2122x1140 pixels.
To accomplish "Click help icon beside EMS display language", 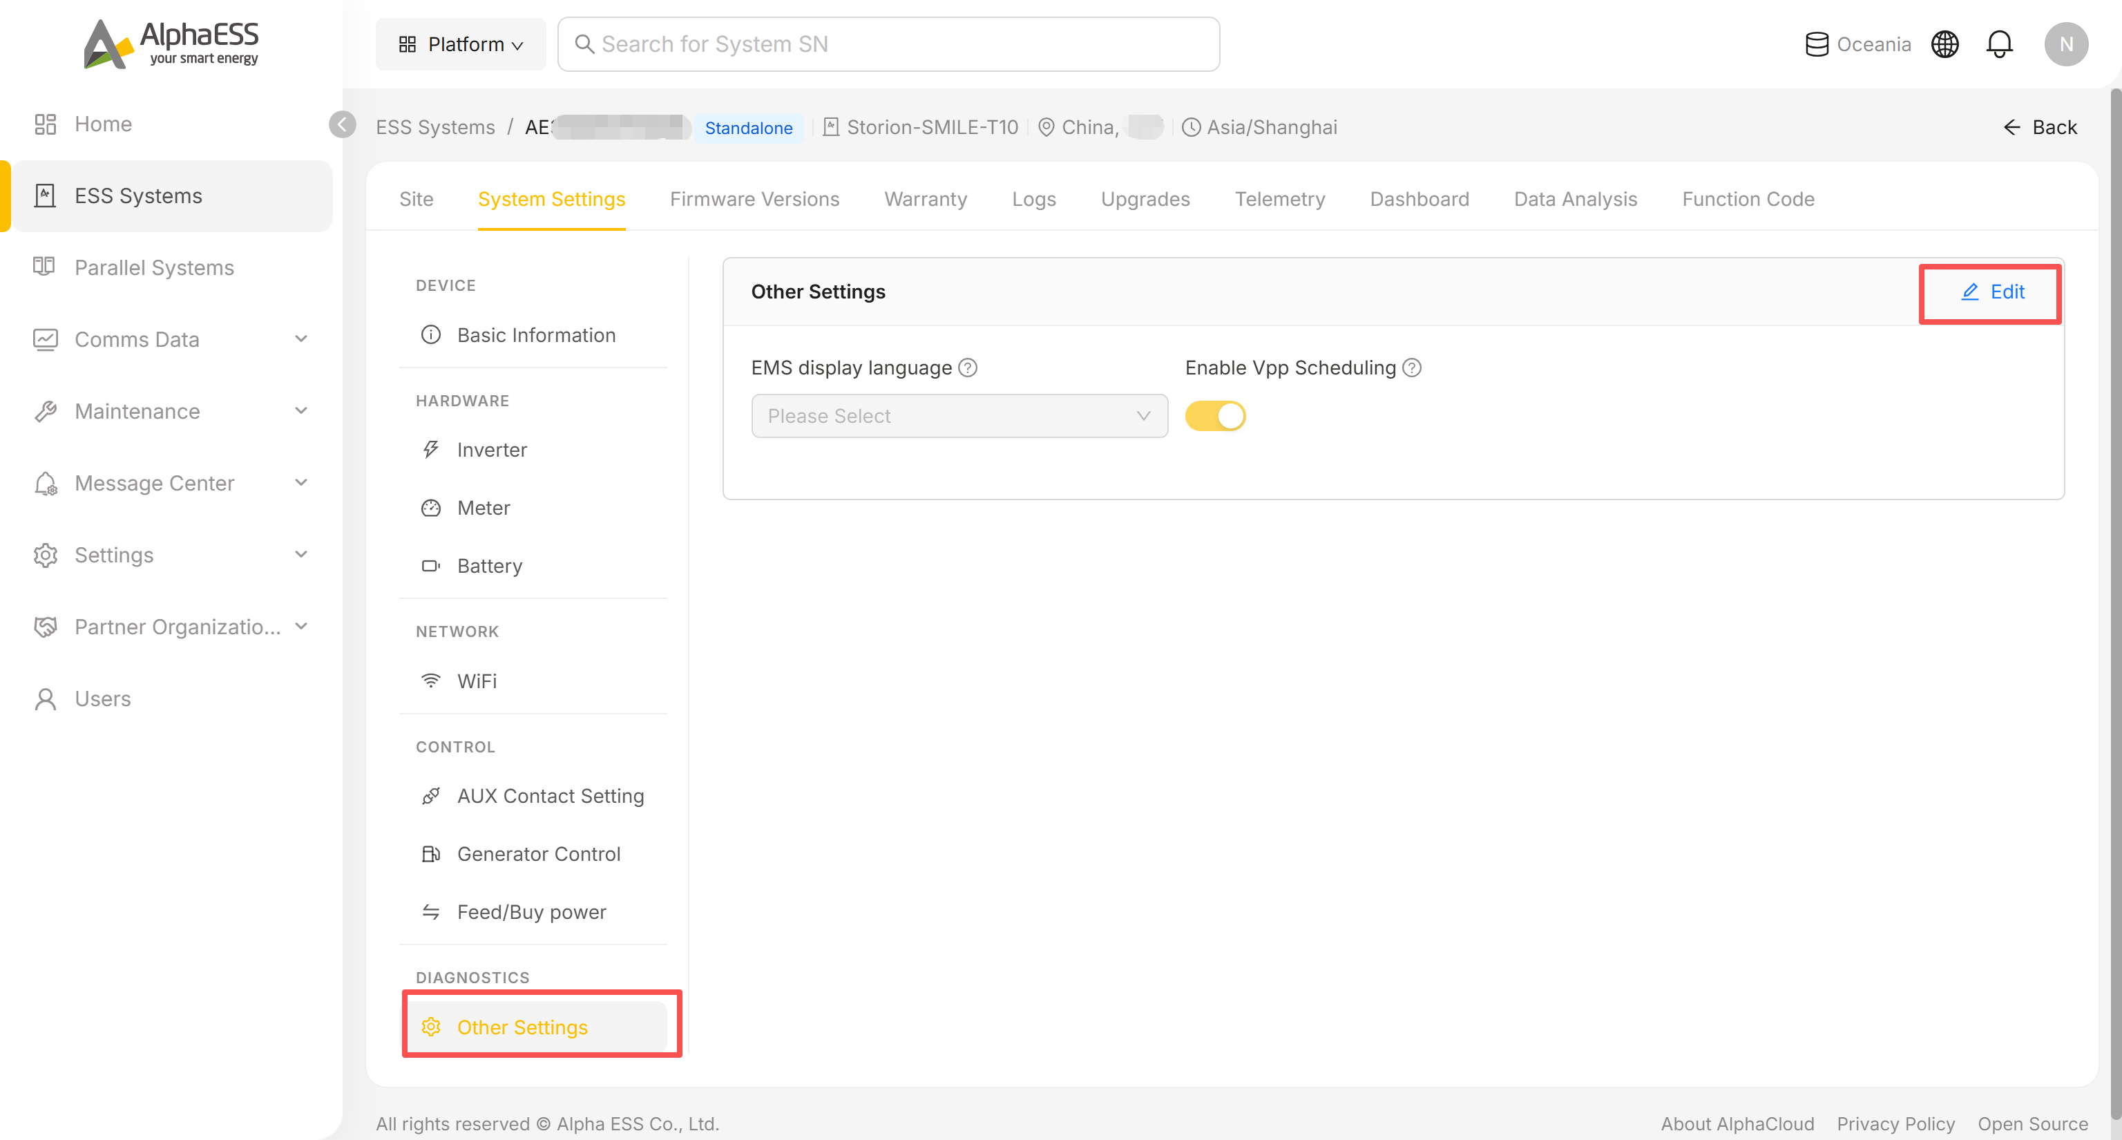I will [x=968, y=368].
